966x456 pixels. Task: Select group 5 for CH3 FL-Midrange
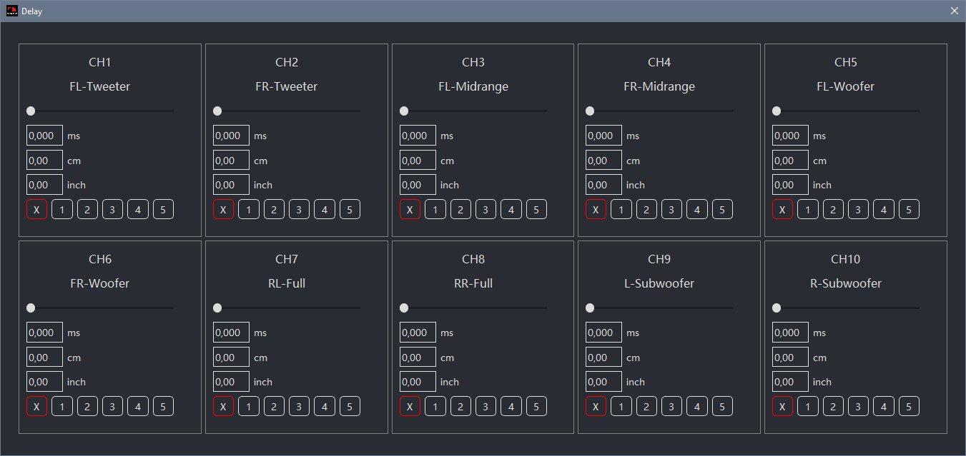coord(536,209)
